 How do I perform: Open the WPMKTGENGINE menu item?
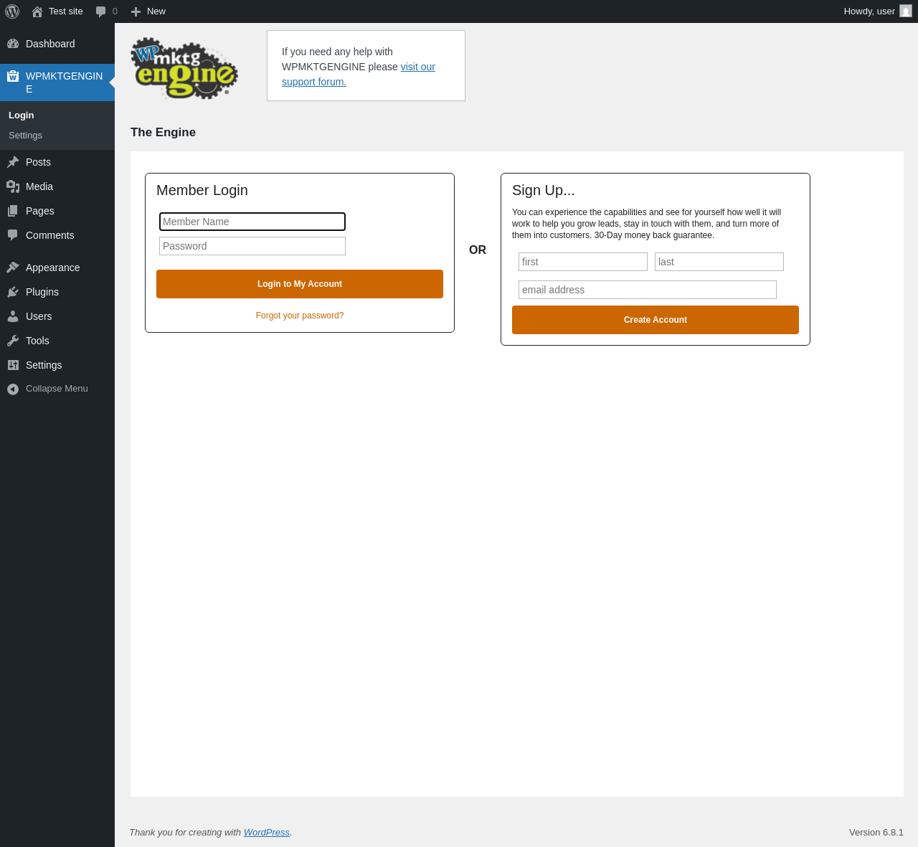pos(57,82)
